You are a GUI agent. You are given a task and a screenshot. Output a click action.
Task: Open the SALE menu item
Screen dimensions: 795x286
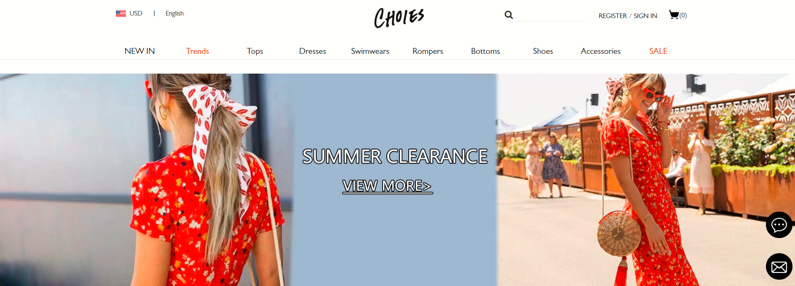point(658,51)
